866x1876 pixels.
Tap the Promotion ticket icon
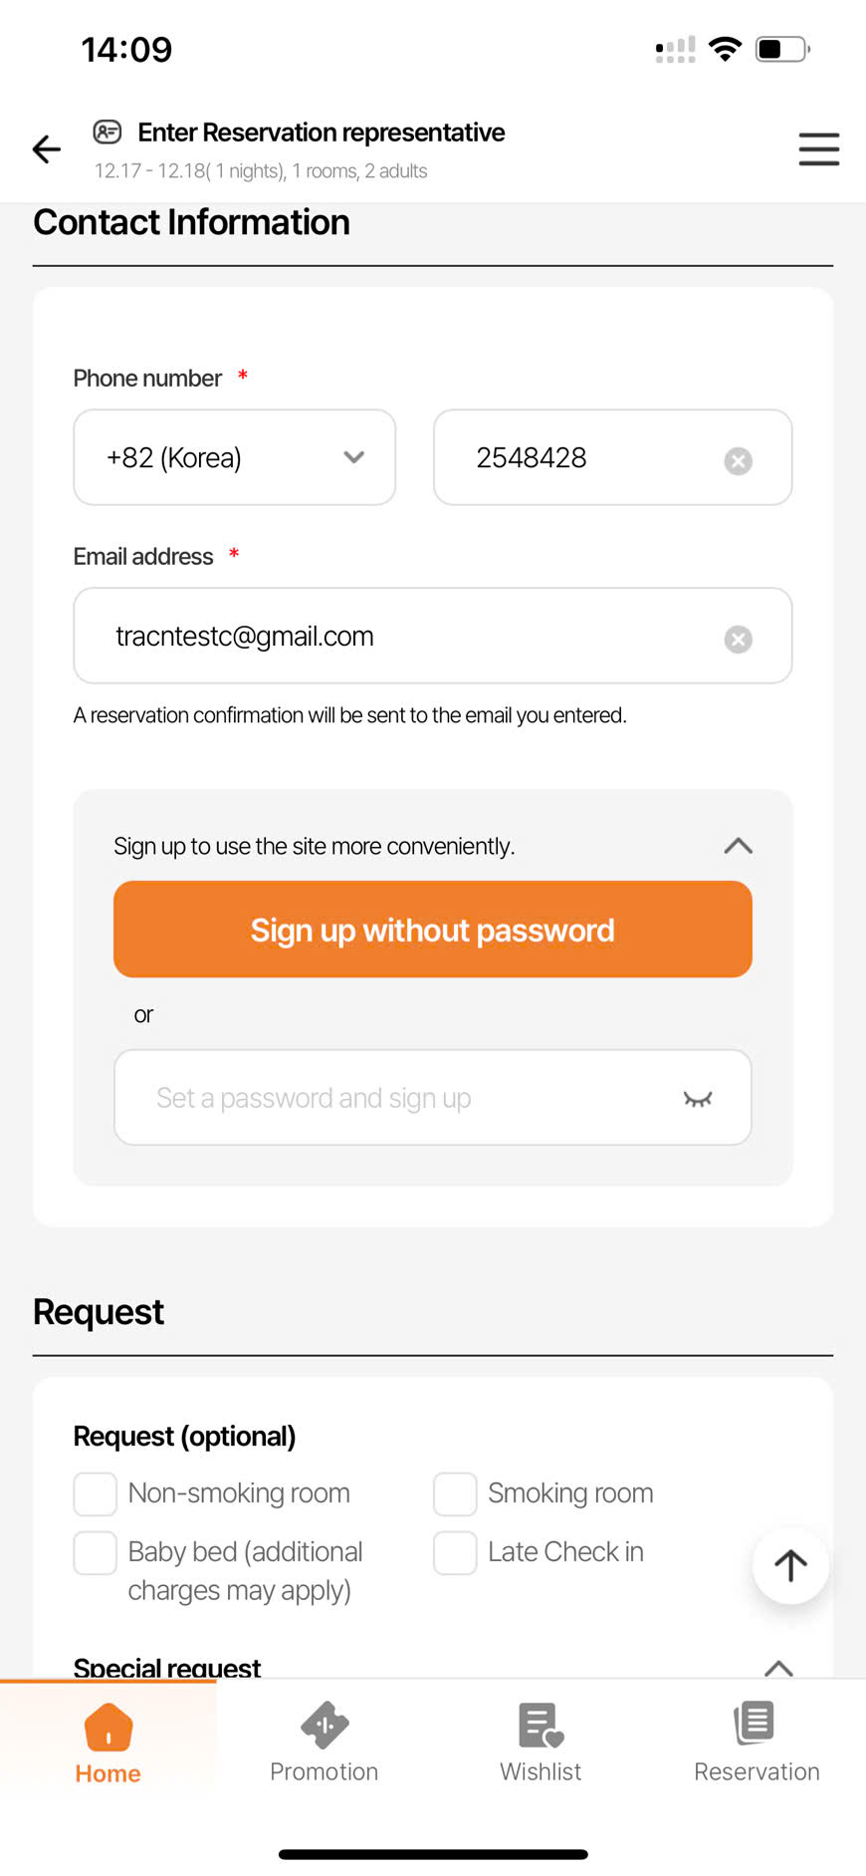click(325, 1726)
